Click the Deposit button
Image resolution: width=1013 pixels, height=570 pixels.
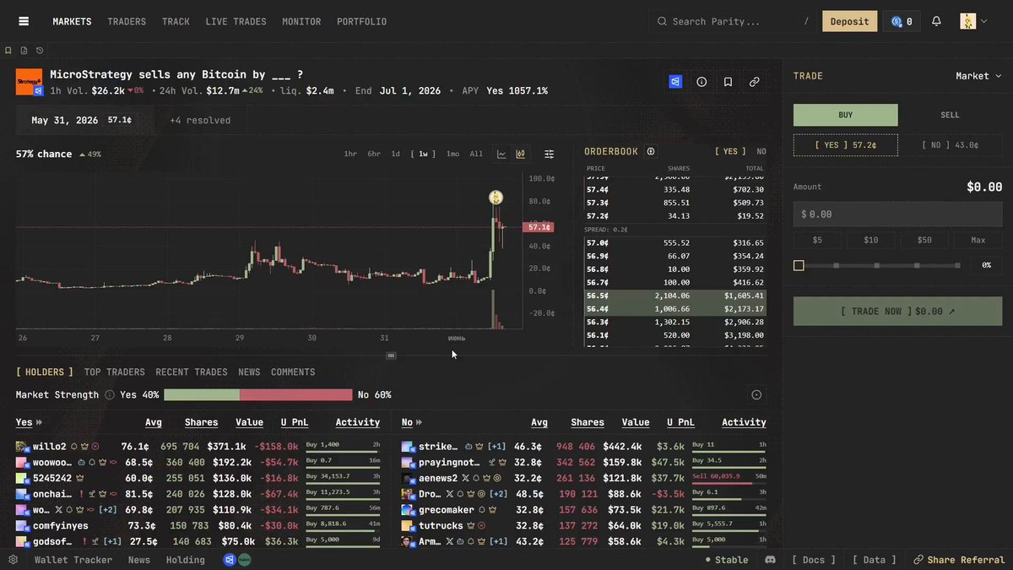[x=849, y=21]
